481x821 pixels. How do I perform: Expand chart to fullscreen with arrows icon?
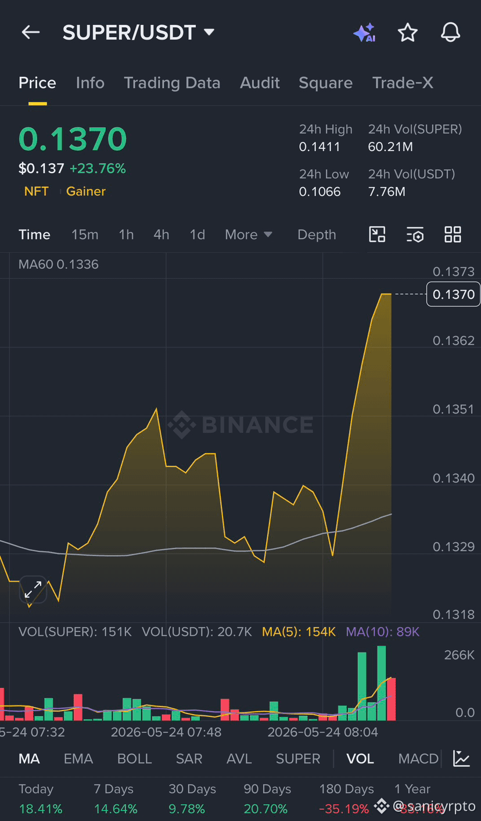pyautogui.click(x=33, y=589)
